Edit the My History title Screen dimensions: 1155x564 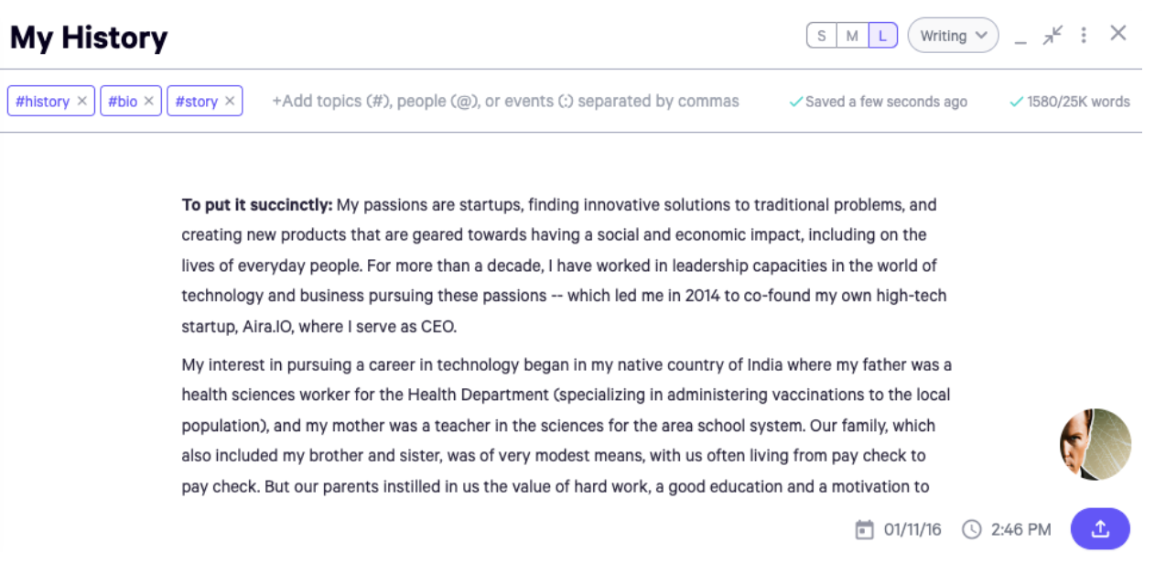[x=89, y=38]
